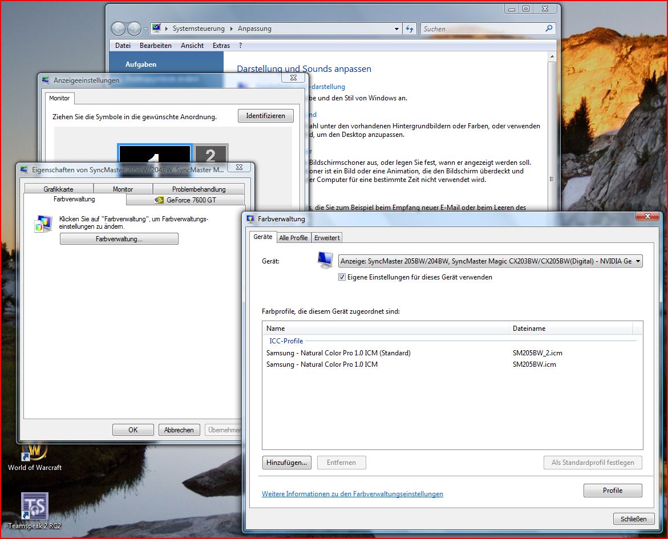Select monitor 2 display thumbnail
The width and height of the screenshot is (668, 539).
211,154
